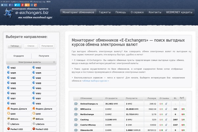Viewport: 198px width, 132px height.
Task: Click the LiteCoin icon in Получите column
Action: pos(34,124)
